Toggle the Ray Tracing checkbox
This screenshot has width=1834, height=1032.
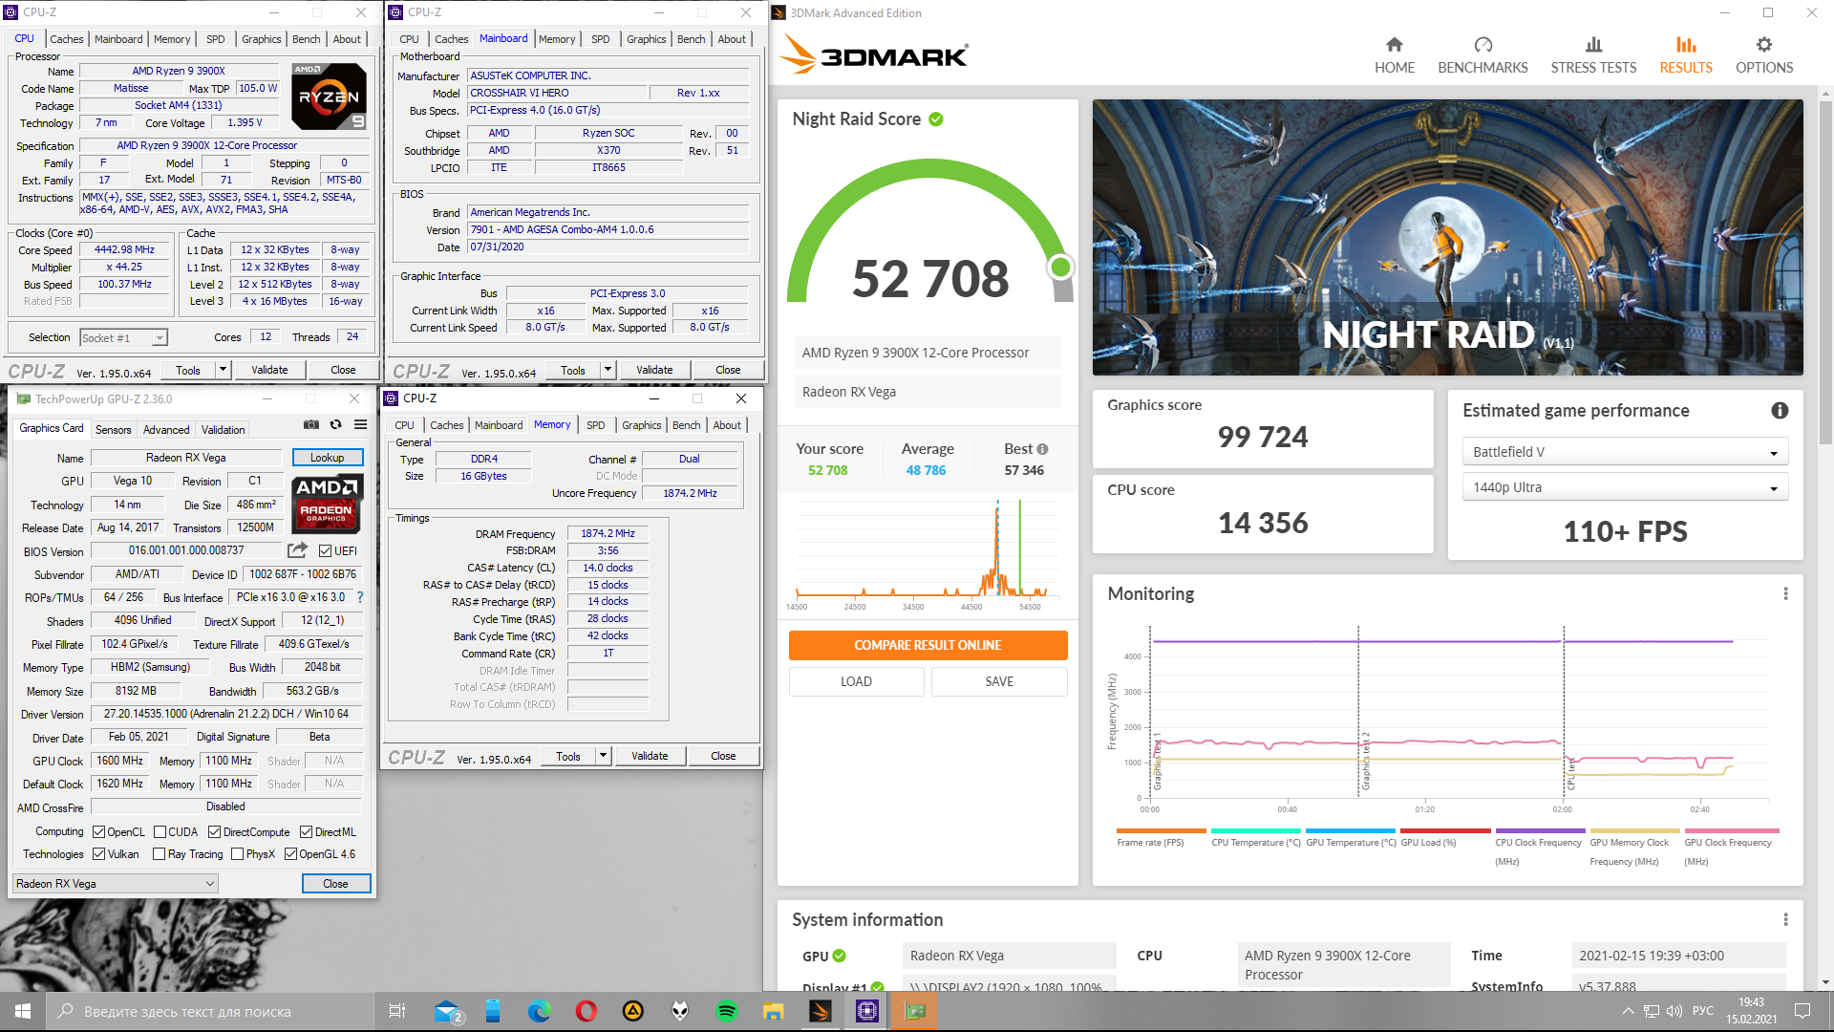point(160,854)
